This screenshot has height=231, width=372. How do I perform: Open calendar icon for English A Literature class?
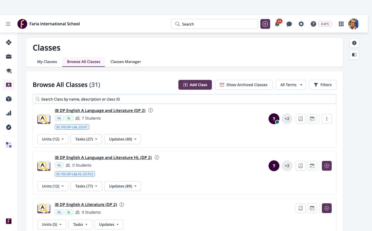pos(312,208)
